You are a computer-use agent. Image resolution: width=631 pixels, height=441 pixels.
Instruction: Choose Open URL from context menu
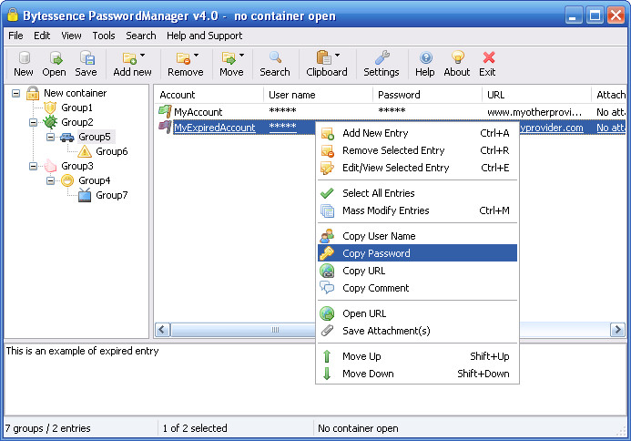[417, 313]
